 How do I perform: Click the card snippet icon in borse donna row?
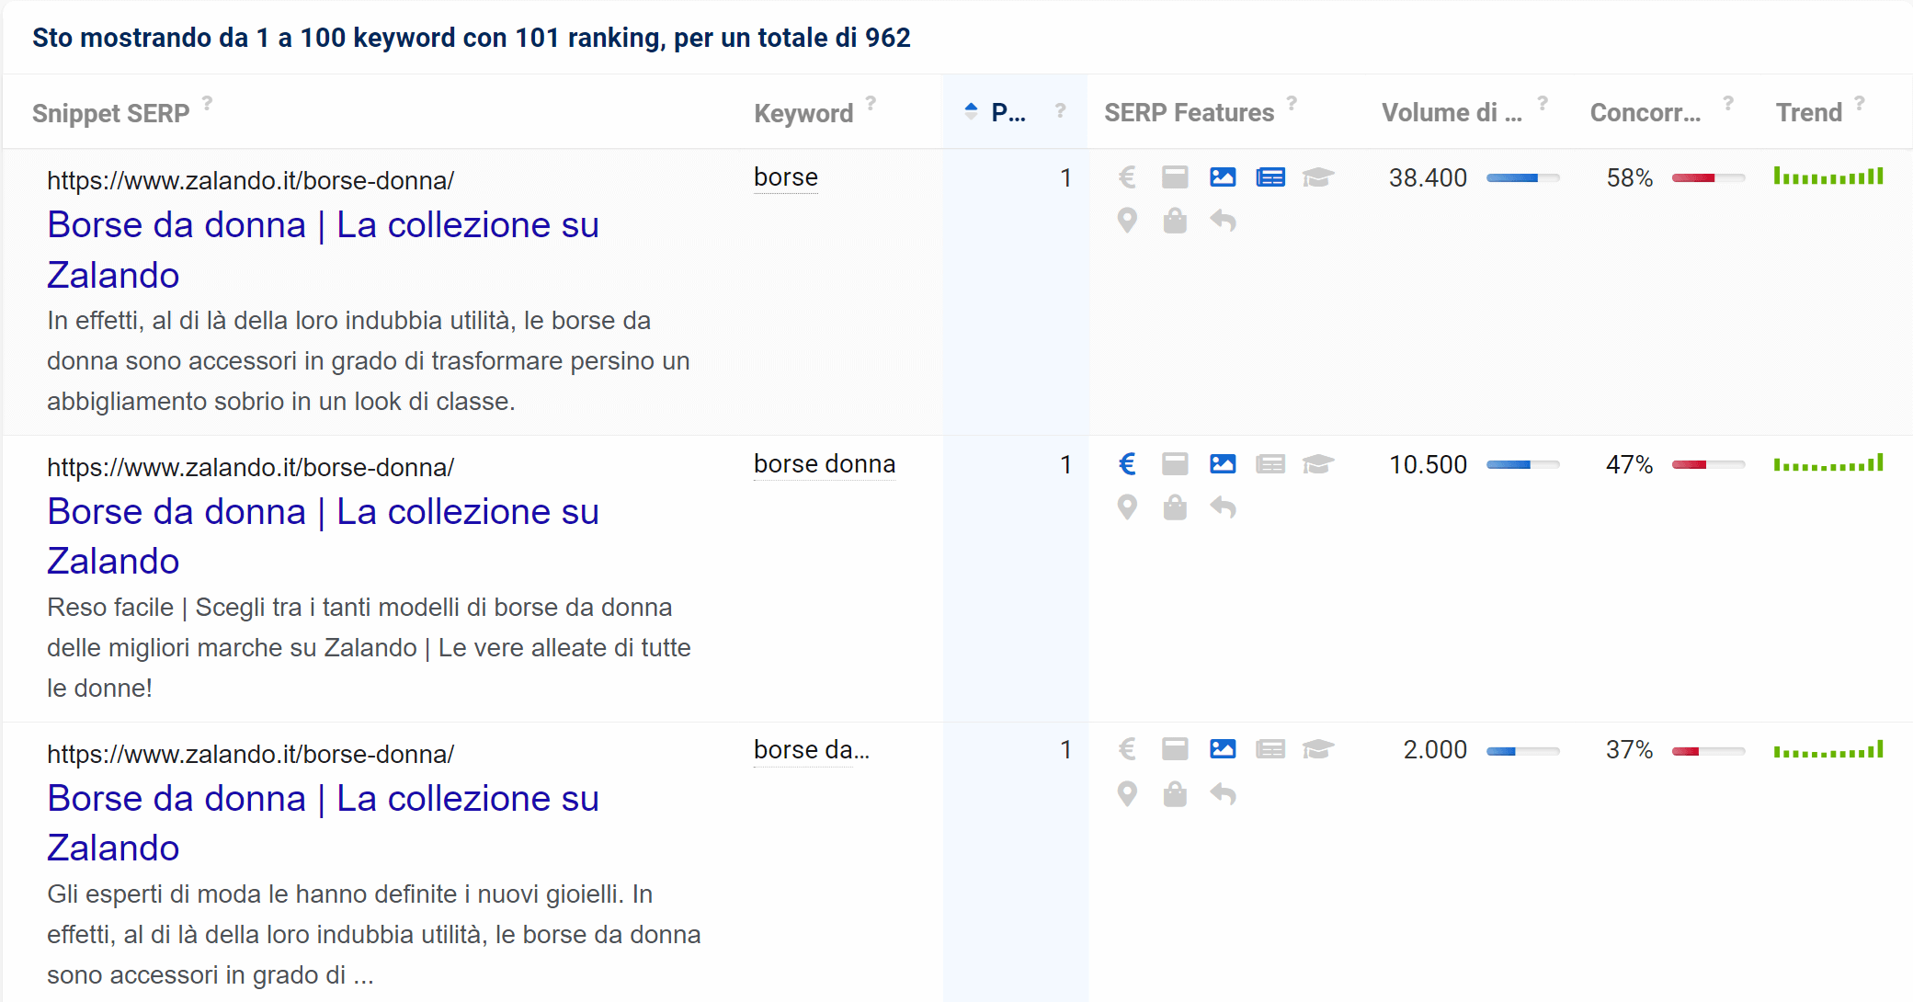coord(1175,464)
